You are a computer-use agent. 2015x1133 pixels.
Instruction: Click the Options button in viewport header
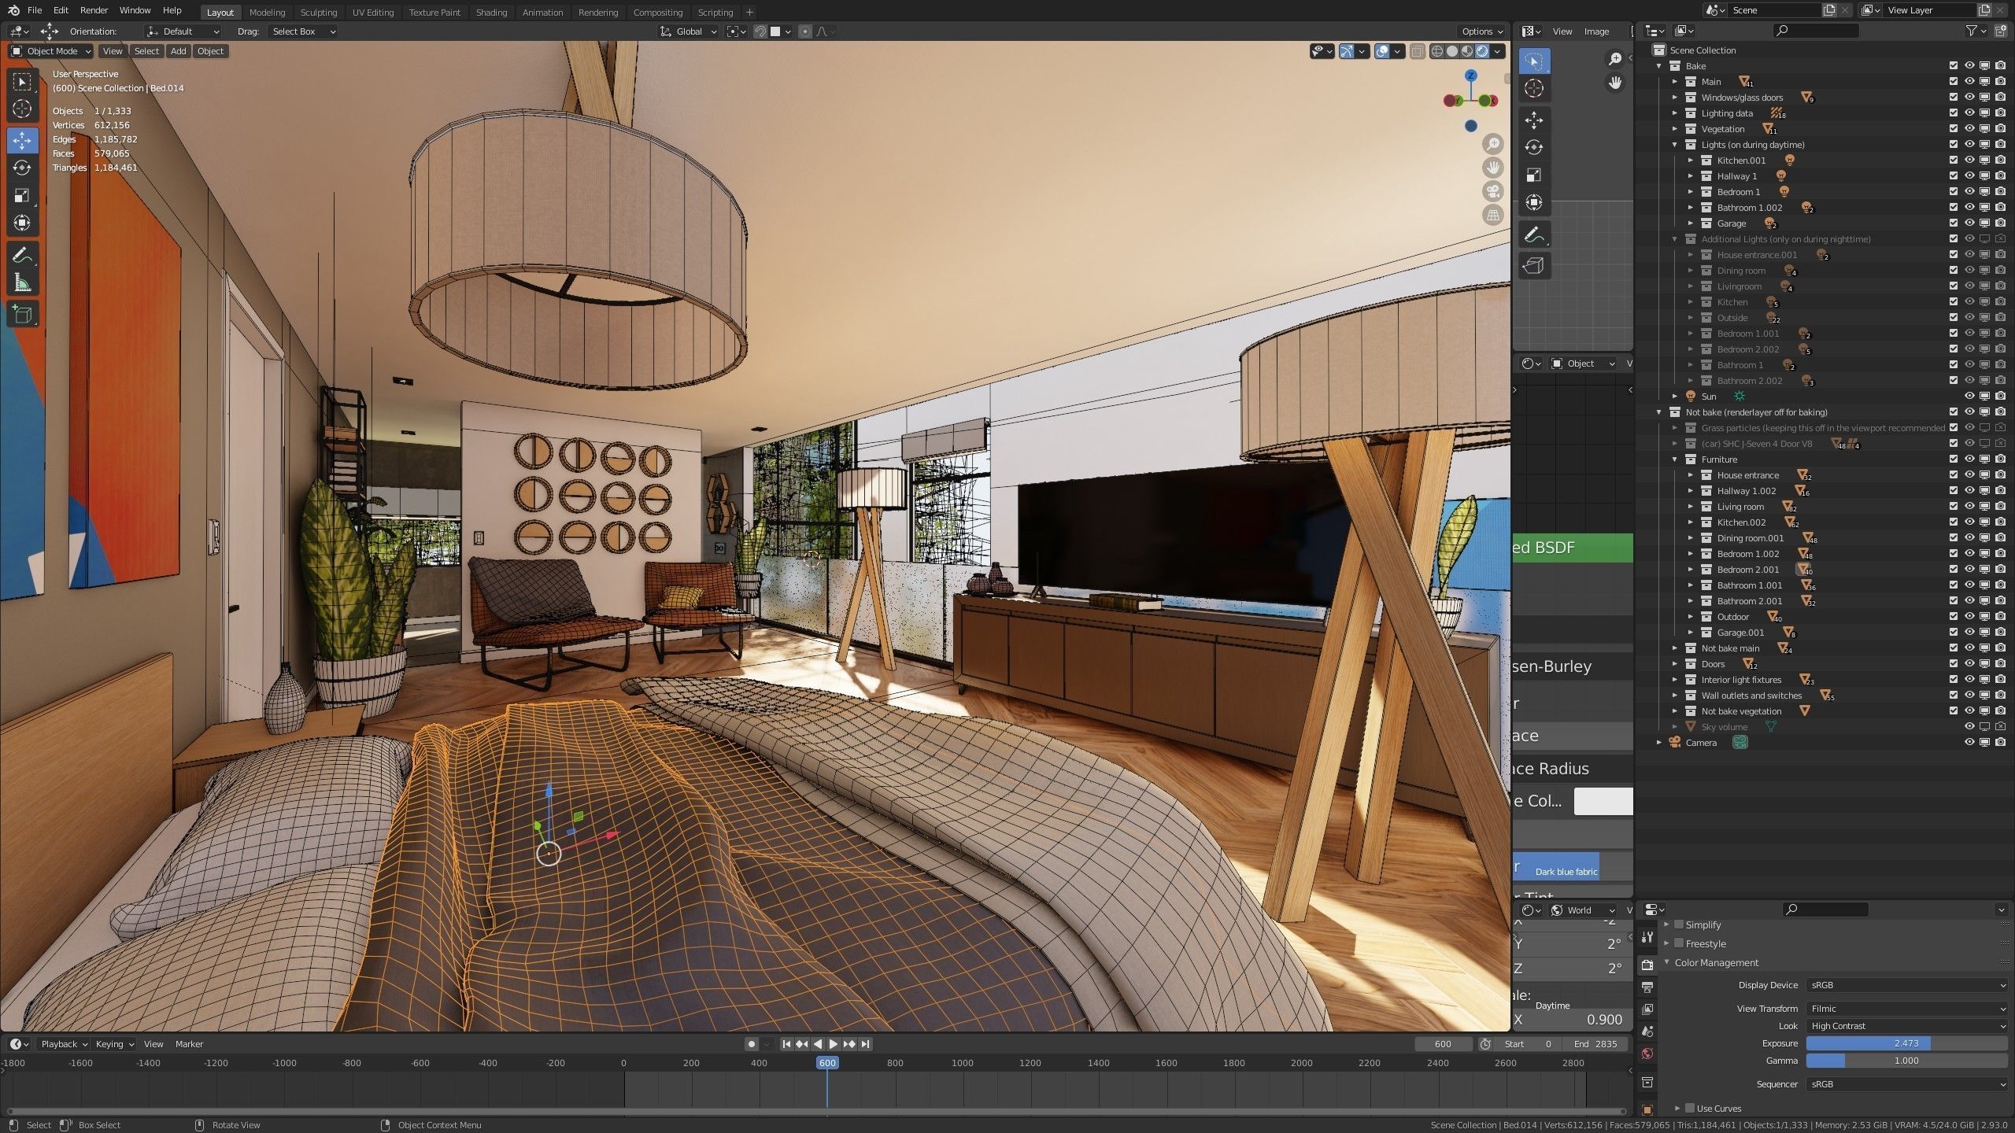click(x=1482, y=31)
